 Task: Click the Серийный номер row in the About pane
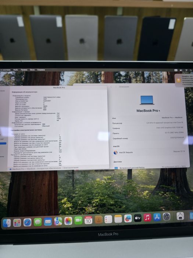[x=148, y=138]
